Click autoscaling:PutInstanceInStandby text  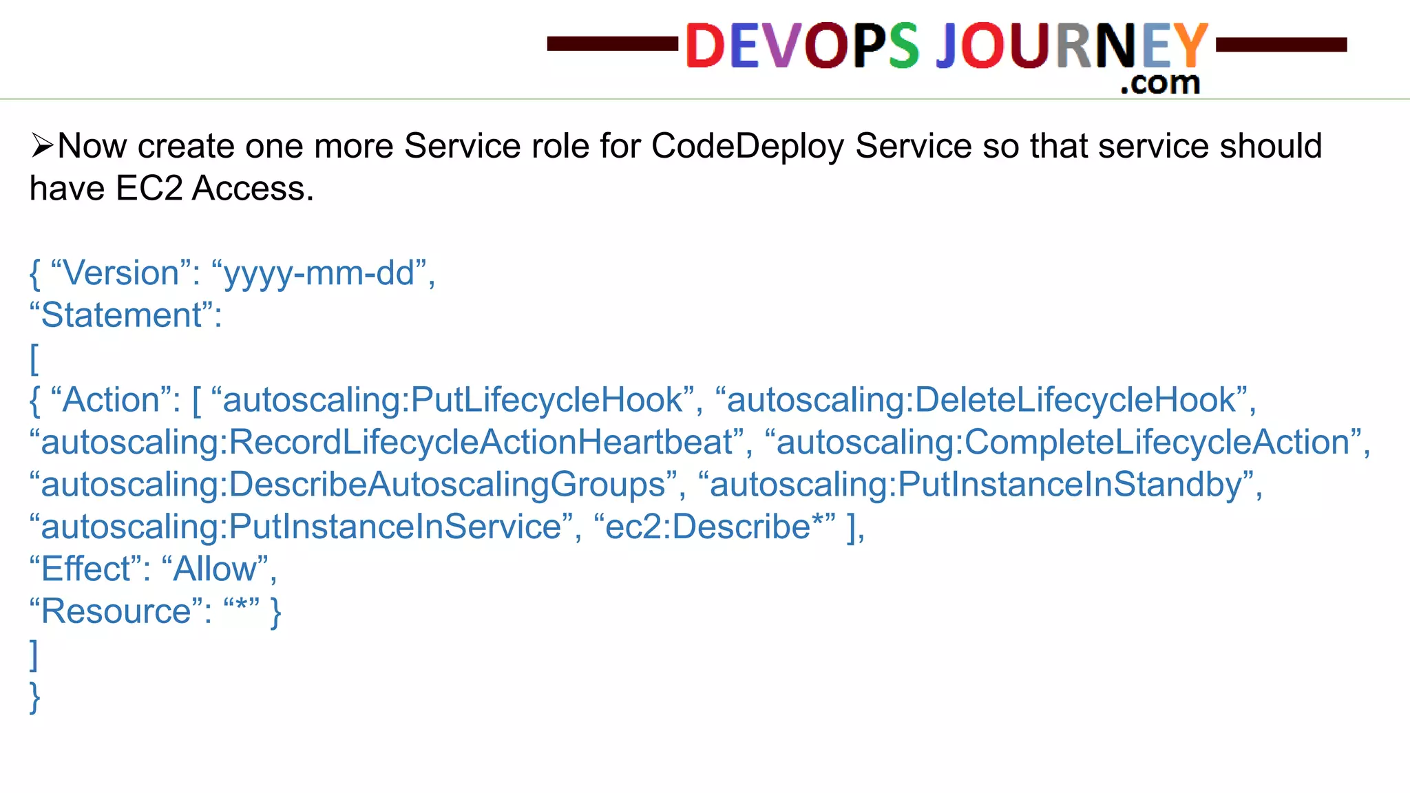976,485
